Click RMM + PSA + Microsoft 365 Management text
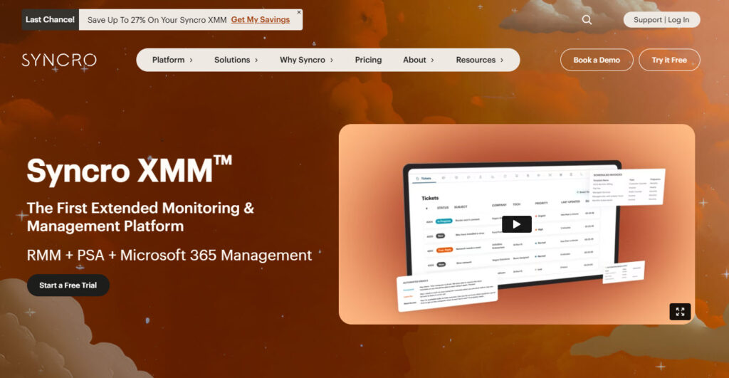Image resolution: width=729 pixels, height=378 pixels. 169,256
